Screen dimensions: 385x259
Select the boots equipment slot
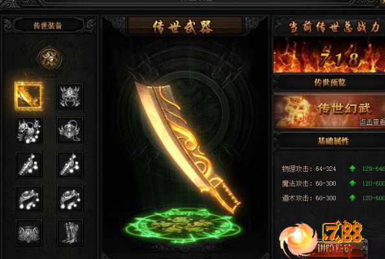point(70,232)
